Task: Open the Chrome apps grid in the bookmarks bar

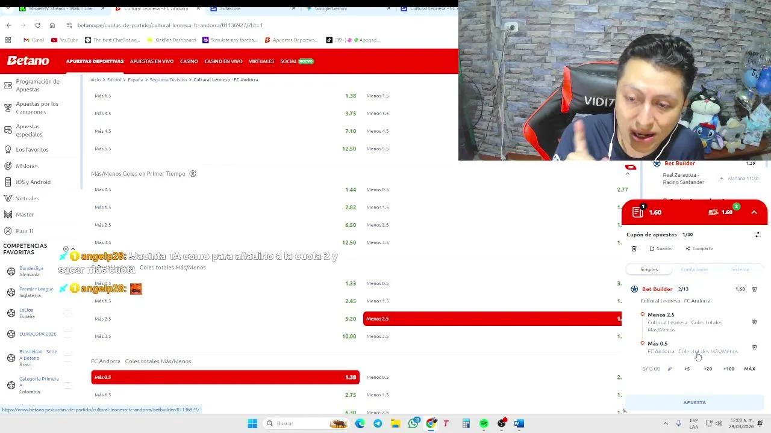Action: pyautogui.click(x=8, y=40)
